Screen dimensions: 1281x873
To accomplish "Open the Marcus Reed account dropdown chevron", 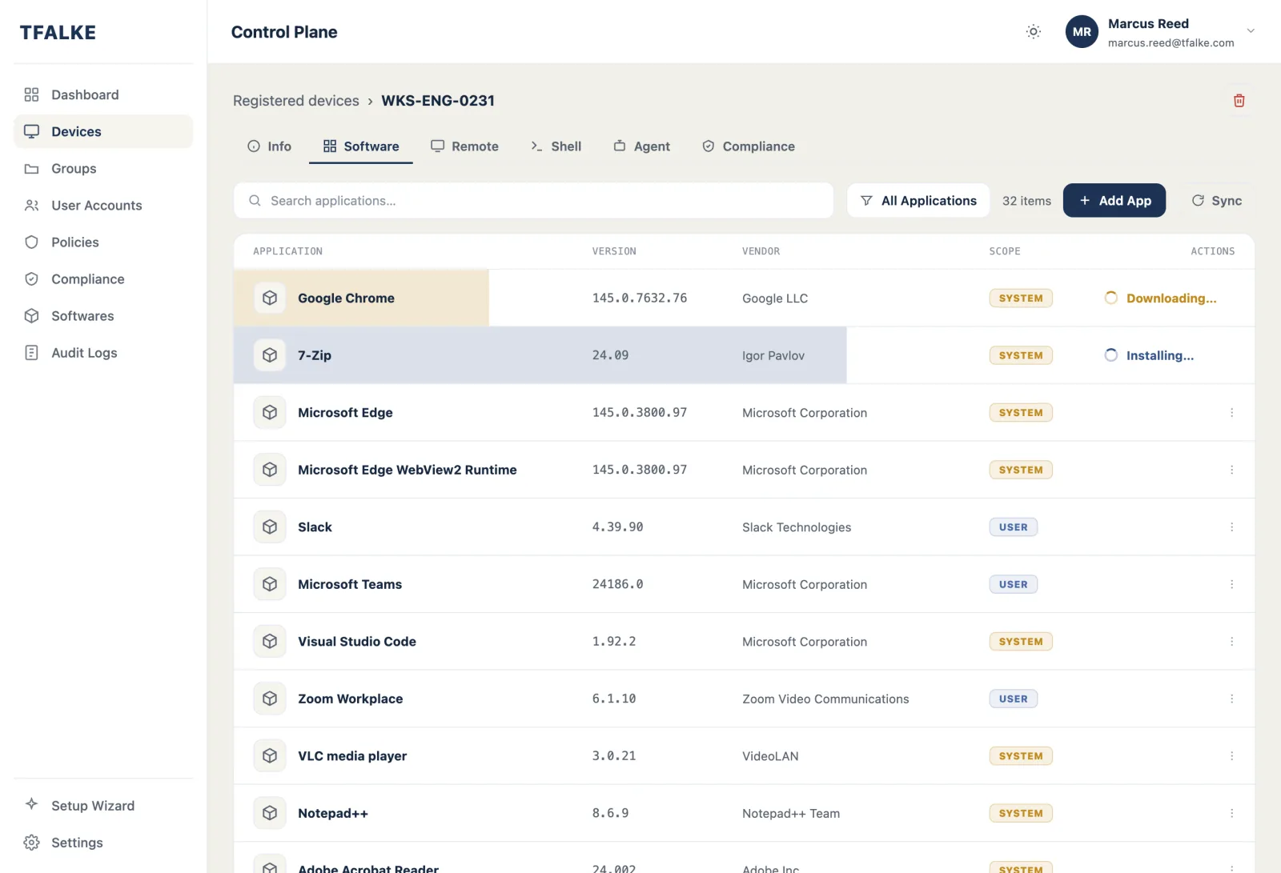I will pos(1251,31).
